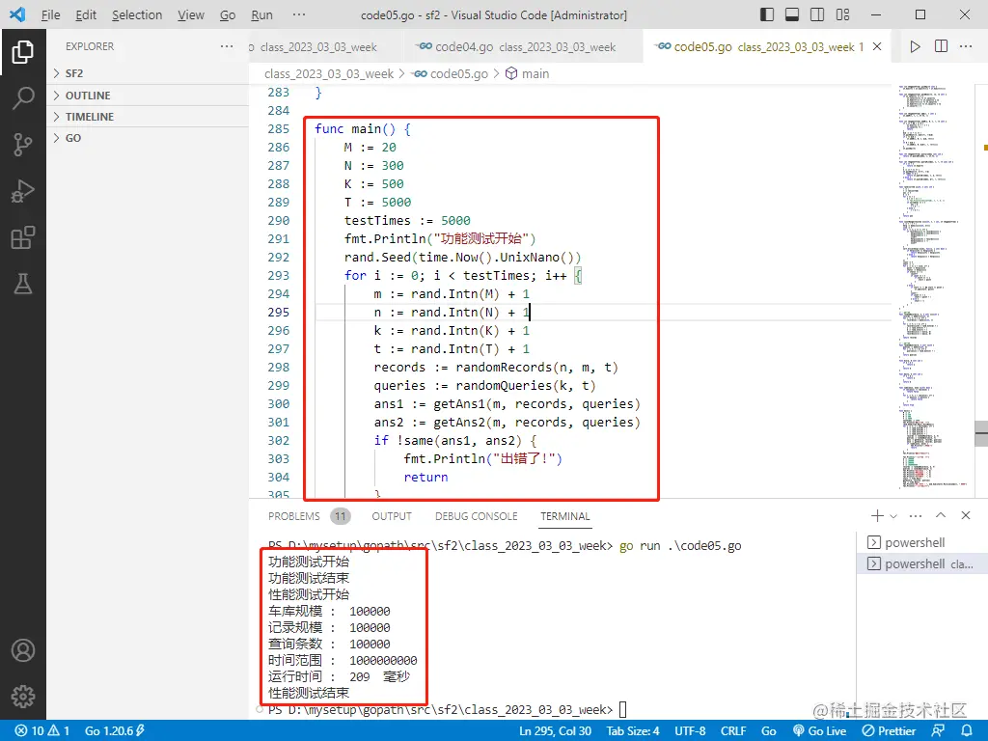Select language mode Go in status bar
The image size is (988, 741).
tap(769, 731)
